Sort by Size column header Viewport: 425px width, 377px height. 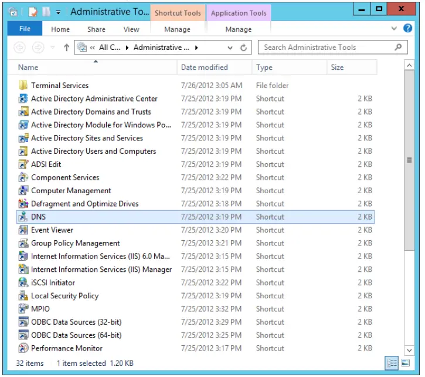click(352, 68)
